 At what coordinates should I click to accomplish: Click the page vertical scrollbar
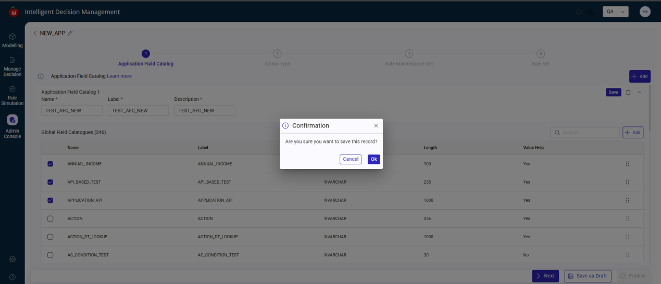pyautogui.click(x=650, y=109)
